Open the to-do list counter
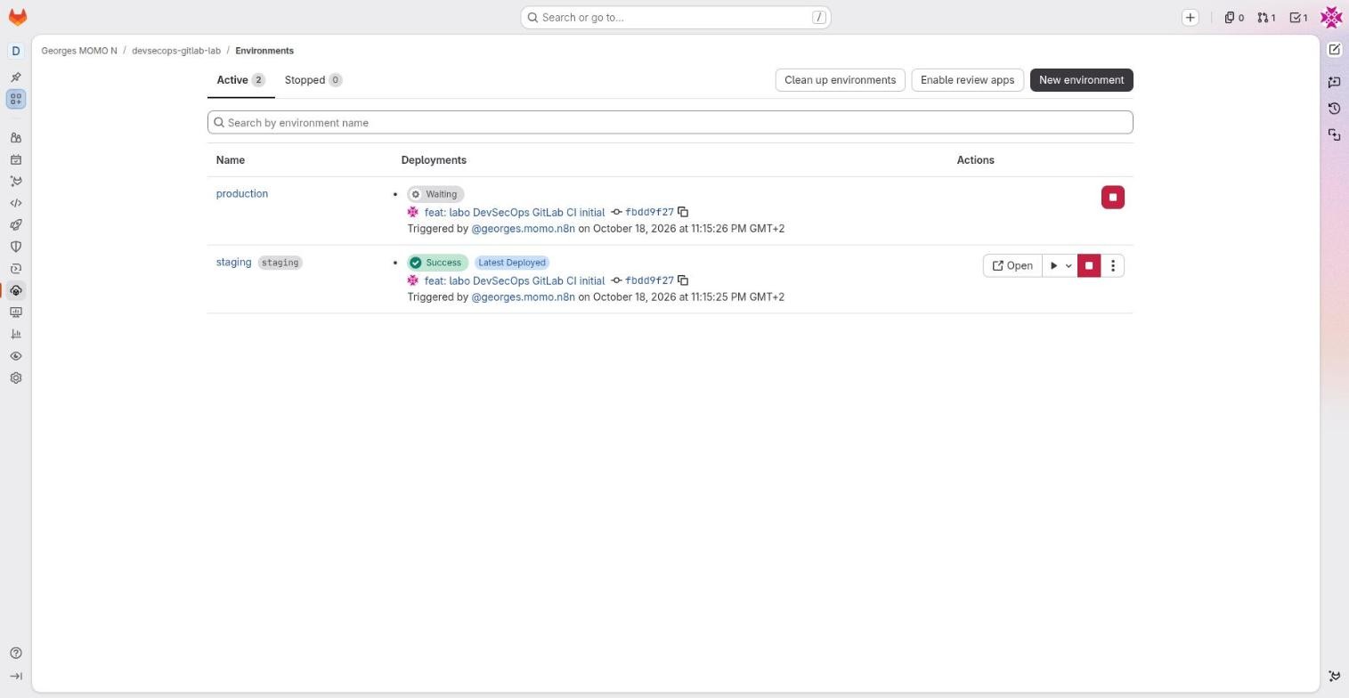The image size is (1349, 698). (x=1299, y=18)
